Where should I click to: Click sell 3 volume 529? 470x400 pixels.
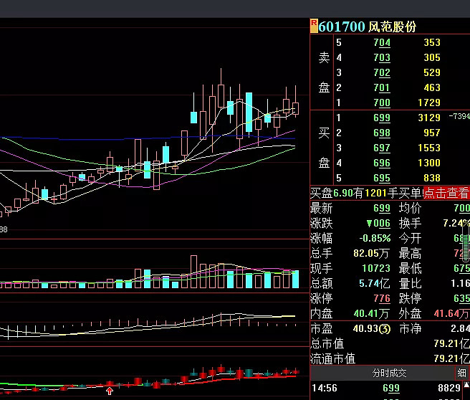click(432, 72)
